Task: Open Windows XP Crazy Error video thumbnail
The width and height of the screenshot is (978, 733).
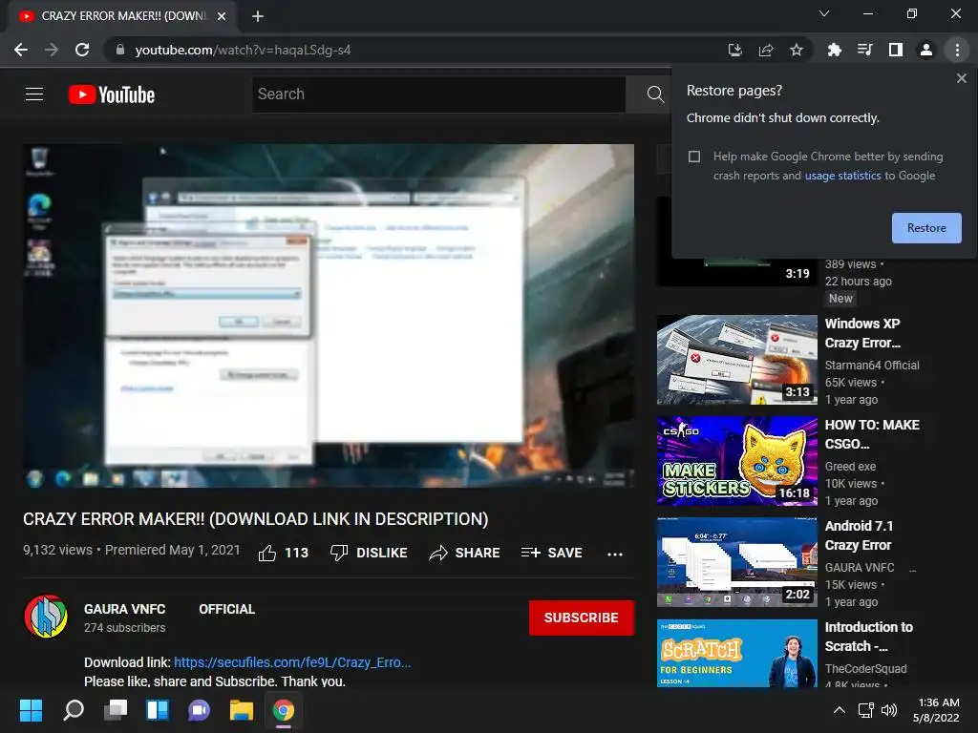Action: pos(736,360)
